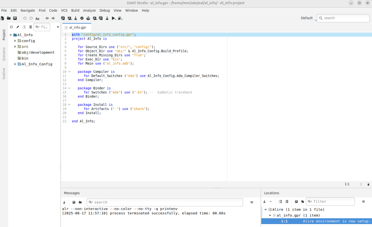Remove selected location with minus icon
The image size is (372, 227).
(x=271, y=202)
